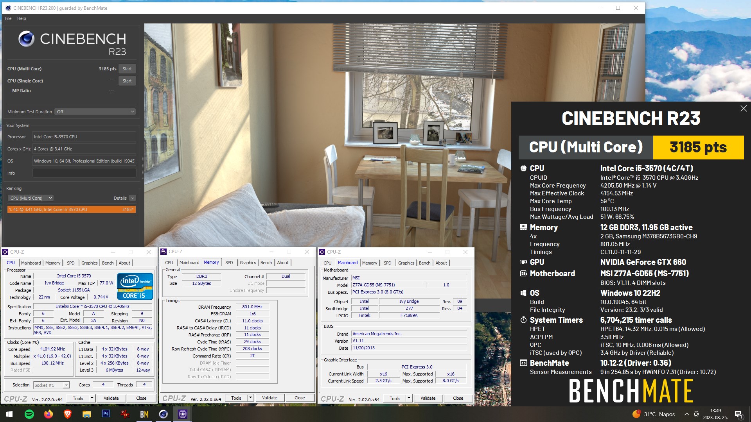Open SPD tab in middle CPU-Z window

point(229,263)
